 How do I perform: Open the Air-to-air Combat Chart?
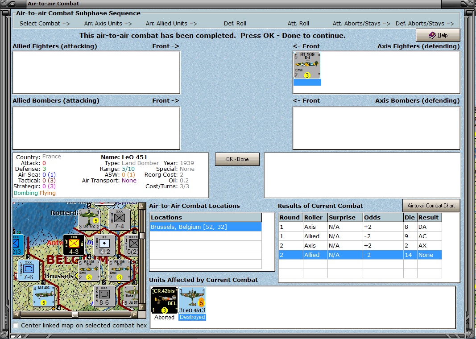point(431,206)
